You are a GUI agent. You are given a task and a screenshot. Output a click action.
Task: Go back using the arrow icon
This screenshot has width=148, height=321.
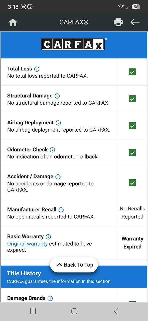click(135, 22)
